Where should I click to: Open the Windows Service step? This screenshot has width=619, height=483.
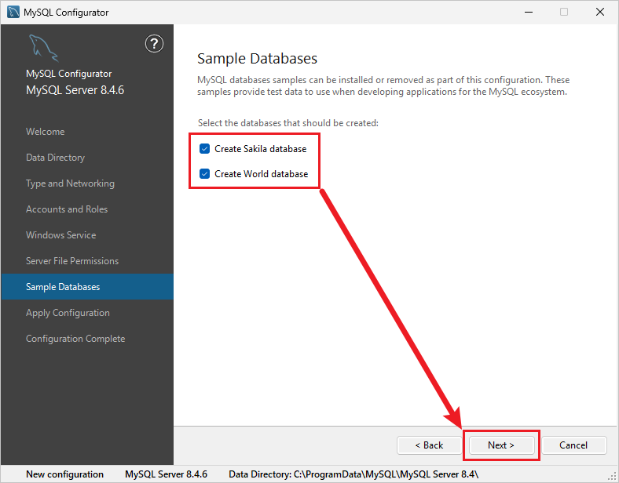[61, 235]
